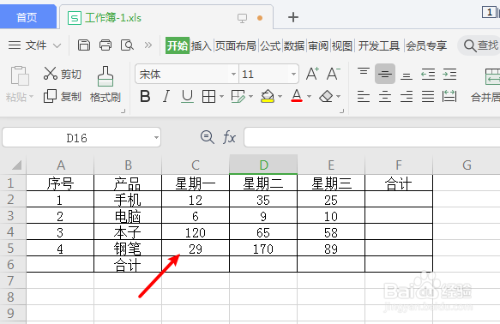Add a new tab with plus button
This screenshot has height=324, width=500.
(x=293, y=17)
